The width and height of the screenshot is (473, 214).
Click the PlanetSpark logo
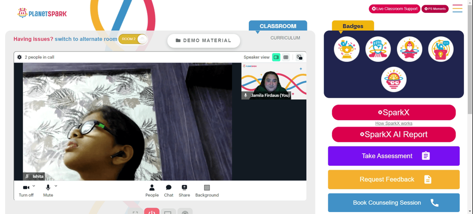point(42,13)
